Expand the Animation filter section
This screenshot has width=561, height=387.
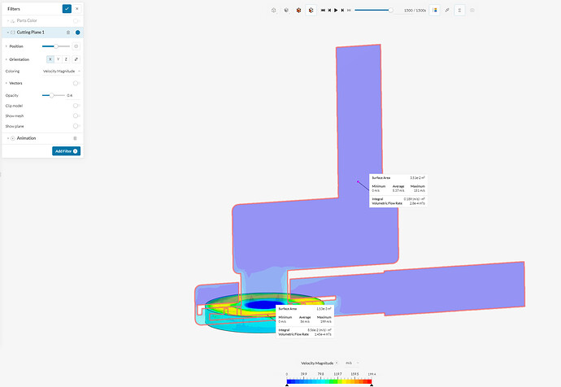point(8,138)
